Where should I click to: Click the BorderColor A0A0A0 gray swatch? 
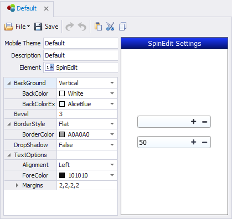tap(62, 134)
